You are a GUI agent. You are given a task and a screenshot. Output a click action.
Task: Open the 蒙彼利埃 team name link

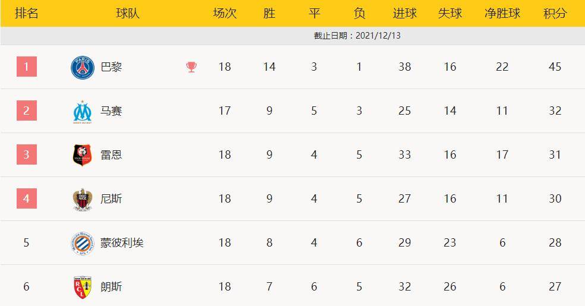click(122, 243)
